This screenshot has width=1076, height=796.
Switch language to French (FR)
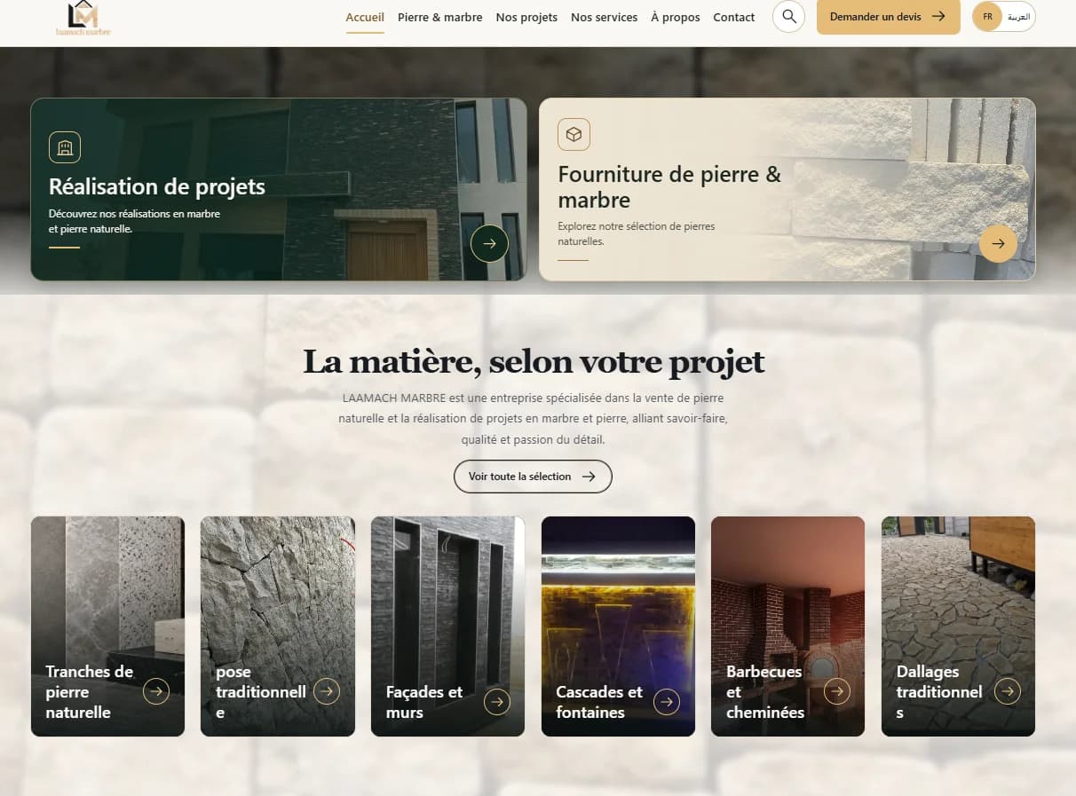point(988,17)
